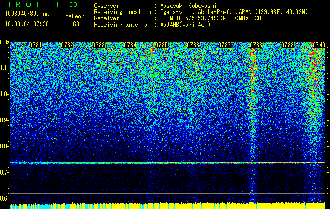
Task: Click the 0.9 frequency axis label
Action: [x=4, y=120]
